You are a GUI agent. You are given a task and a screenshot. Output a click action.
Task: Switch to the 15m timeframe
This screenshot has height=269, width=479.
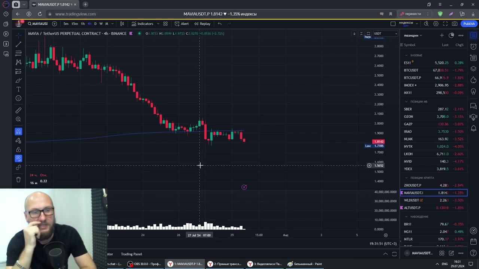tap(74, 24)
